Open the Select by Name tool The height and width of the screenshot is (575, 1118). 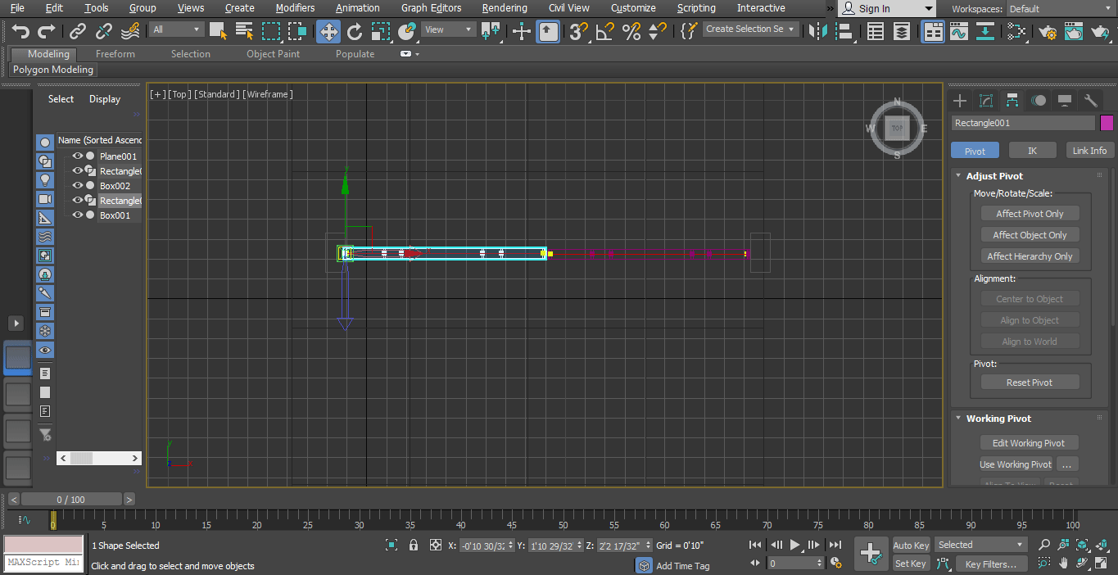point(244,31)
